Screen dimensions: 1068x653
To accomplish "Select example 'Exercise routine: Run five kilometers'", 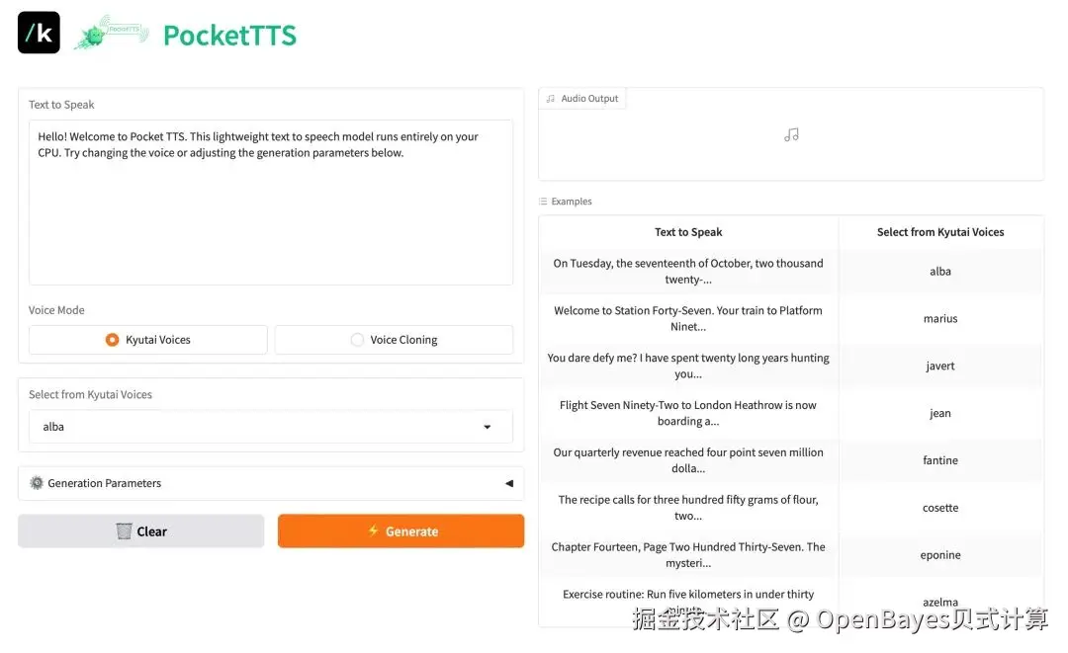I will pos(688,602).
